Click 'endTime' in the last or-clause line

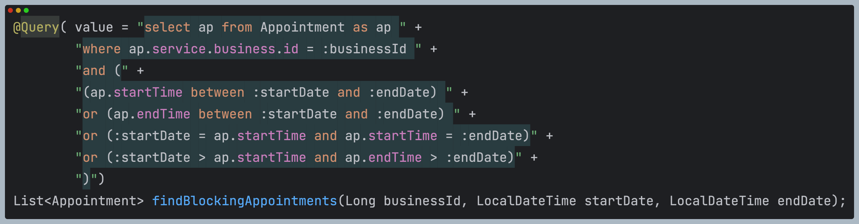point(395,158)
